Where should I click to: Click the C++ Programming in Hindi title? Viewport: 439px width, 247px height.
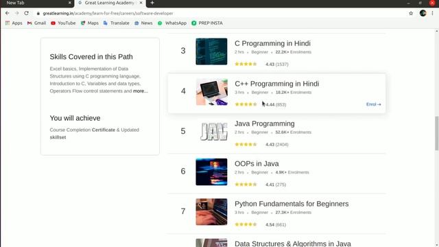(x=276, y=84)
